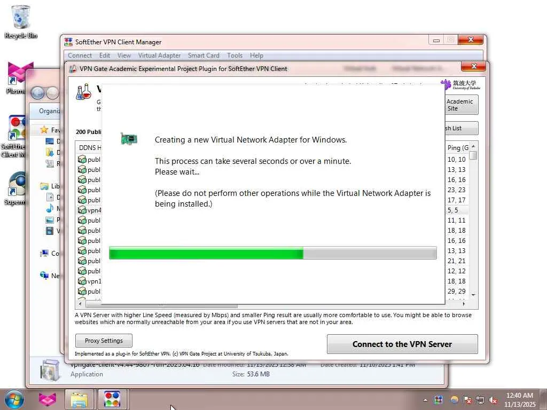The width and height of the screenshot is (547, 410).
Task: Open the Smart Card menu
Action: [x=204, y=56]
